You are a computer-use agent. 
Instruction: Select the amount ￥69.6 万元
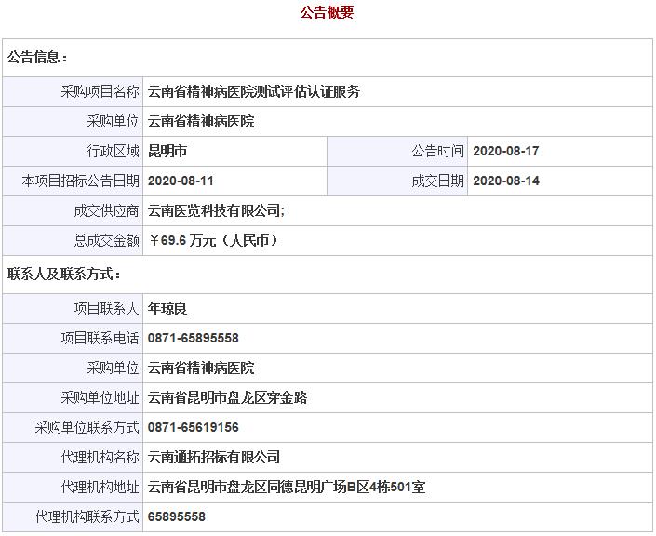[182, 240]
